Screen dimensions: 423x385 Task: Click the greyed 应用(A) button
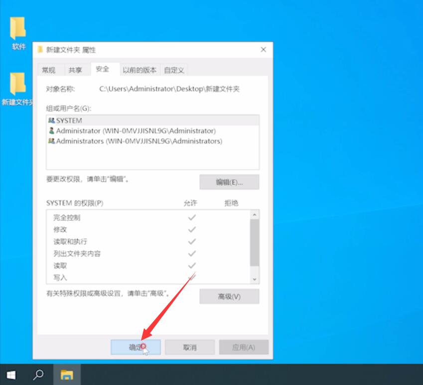point(244,347)
